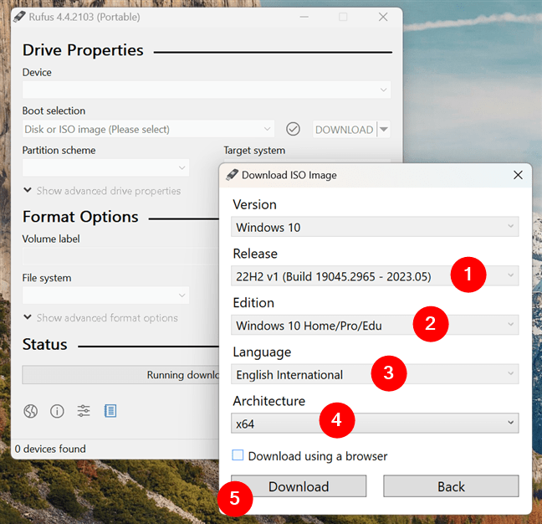Open the Device dropdown in Rufus
The image size is (542, 524).
(207, 90)
